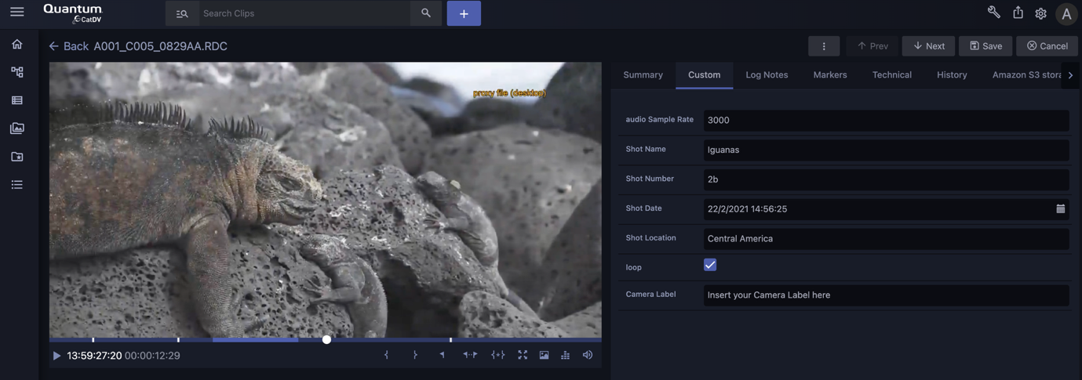Click the playhead knob on timeline
1082x380 pixels.
tap(326, 339)
